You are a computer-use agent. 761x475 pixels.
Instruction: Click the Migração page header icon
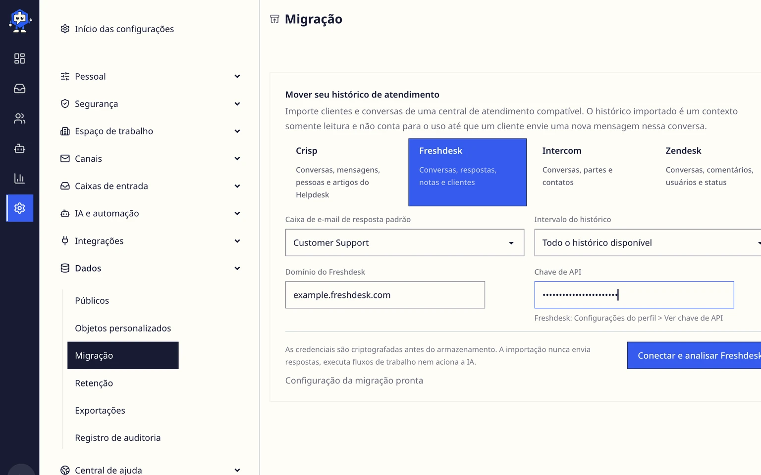click(274, 19)
